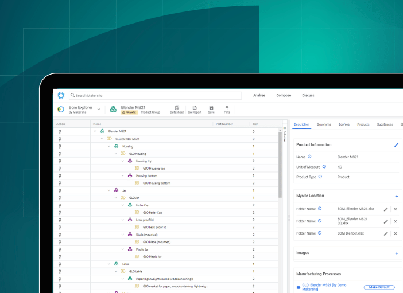Edit Product Information with pencil icon

396,145
